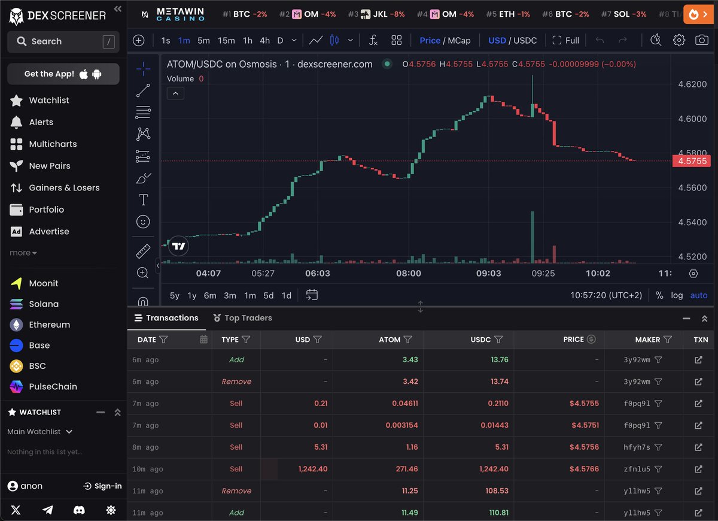Open Multicharts in the sidebar

[x=53, y=144]
